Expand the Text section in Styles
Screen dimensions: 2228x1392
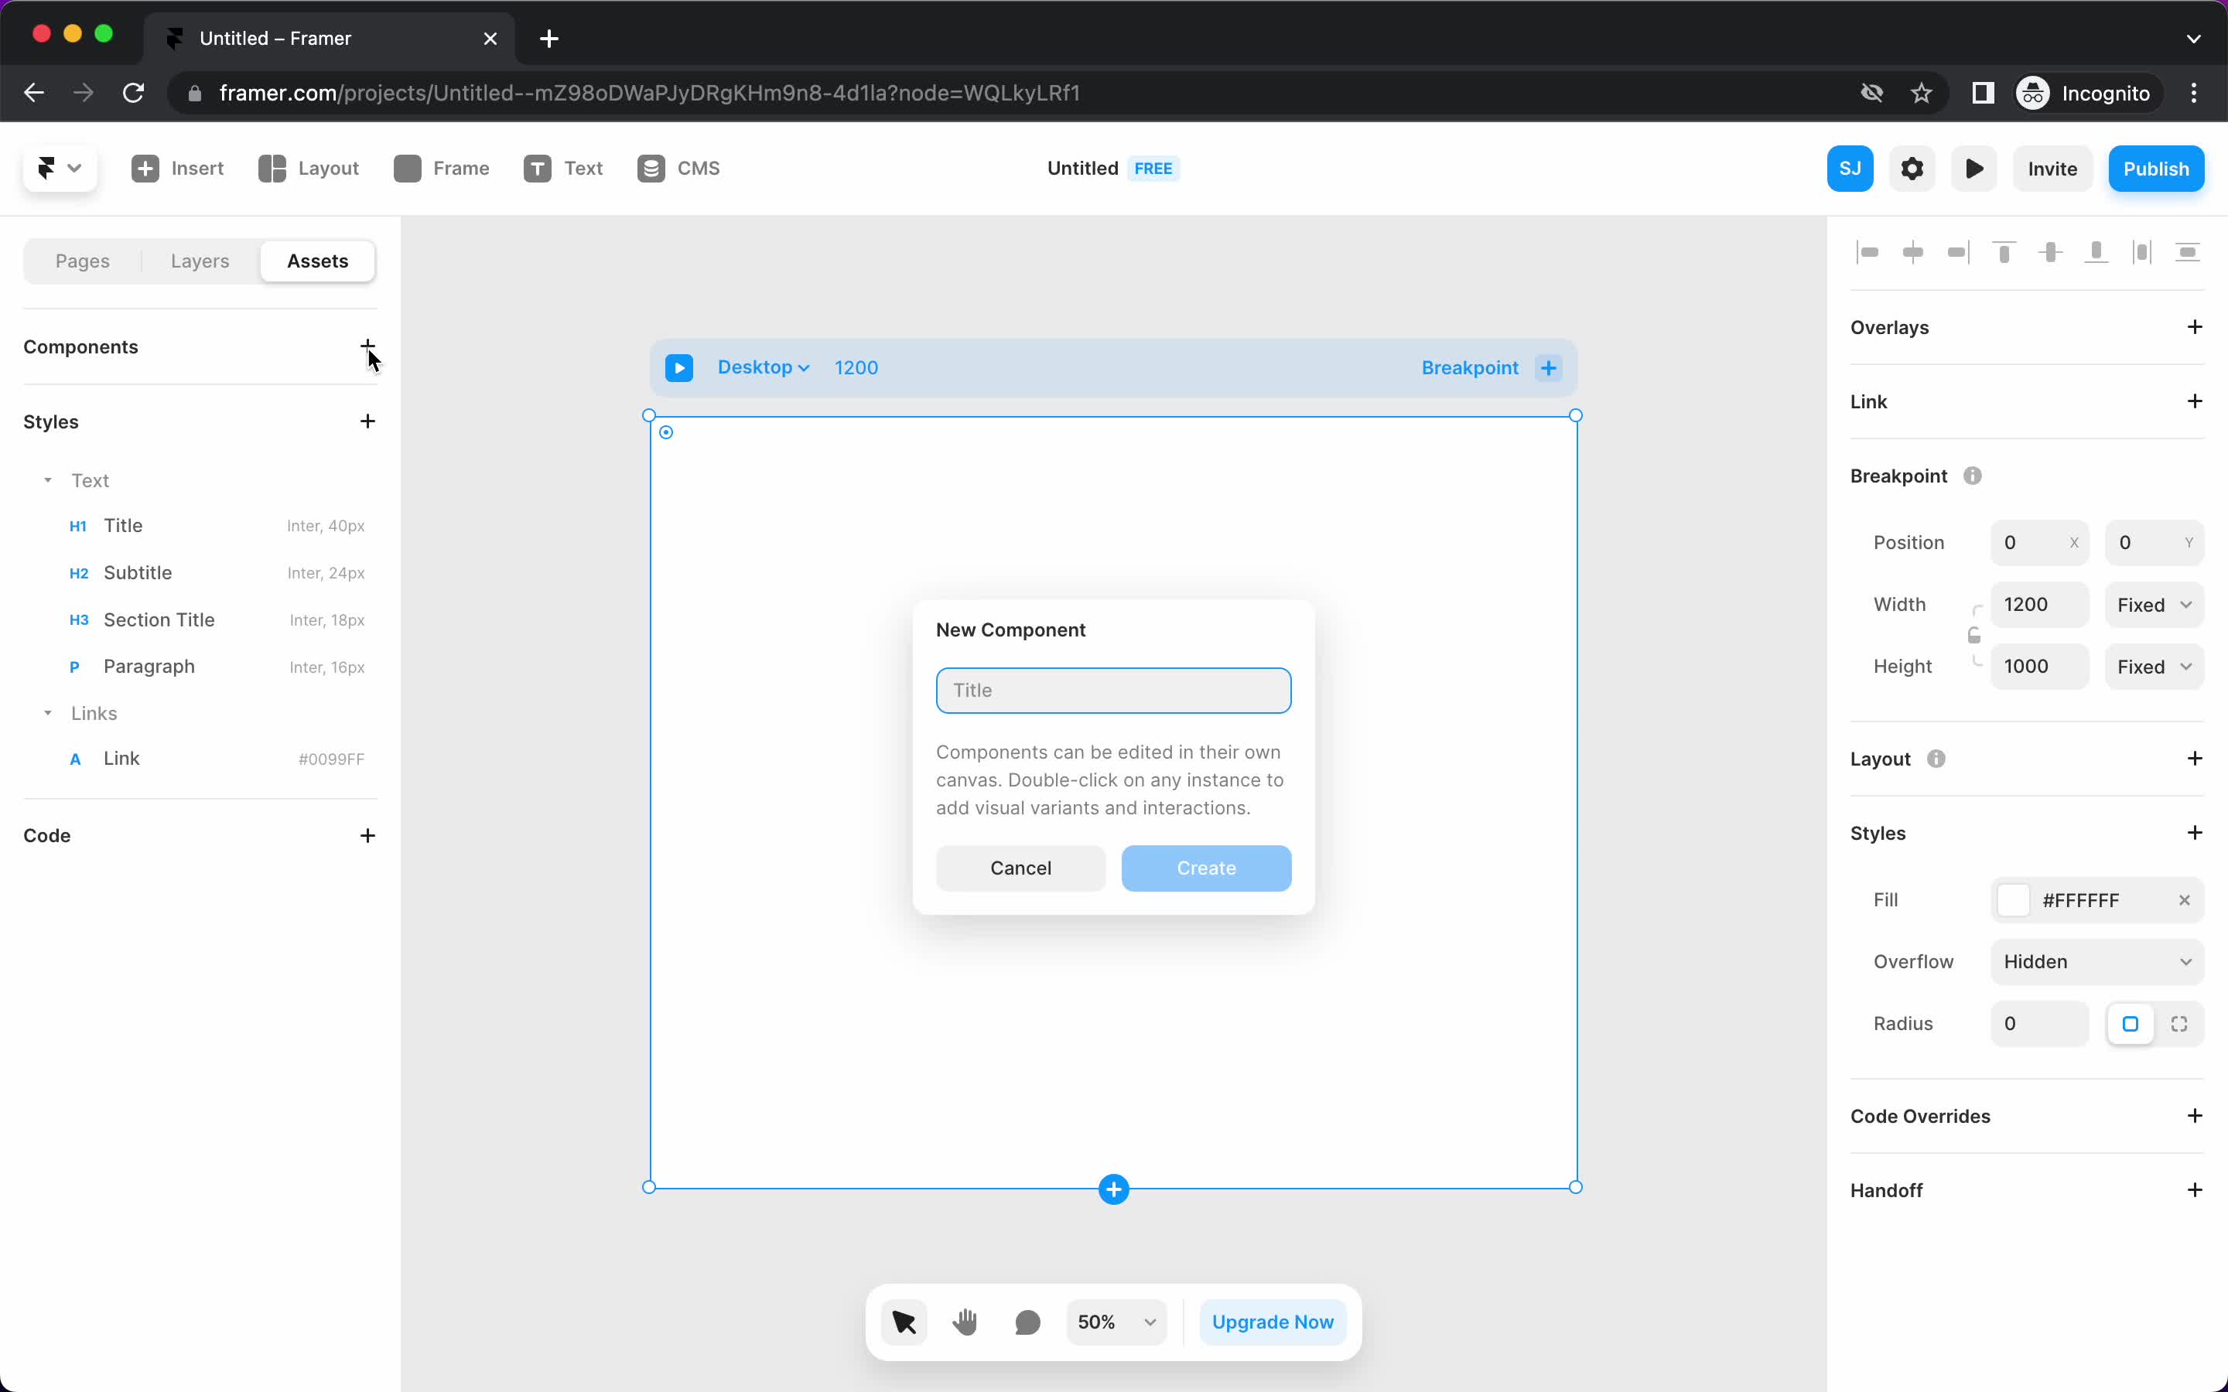[x=48, y=479]
